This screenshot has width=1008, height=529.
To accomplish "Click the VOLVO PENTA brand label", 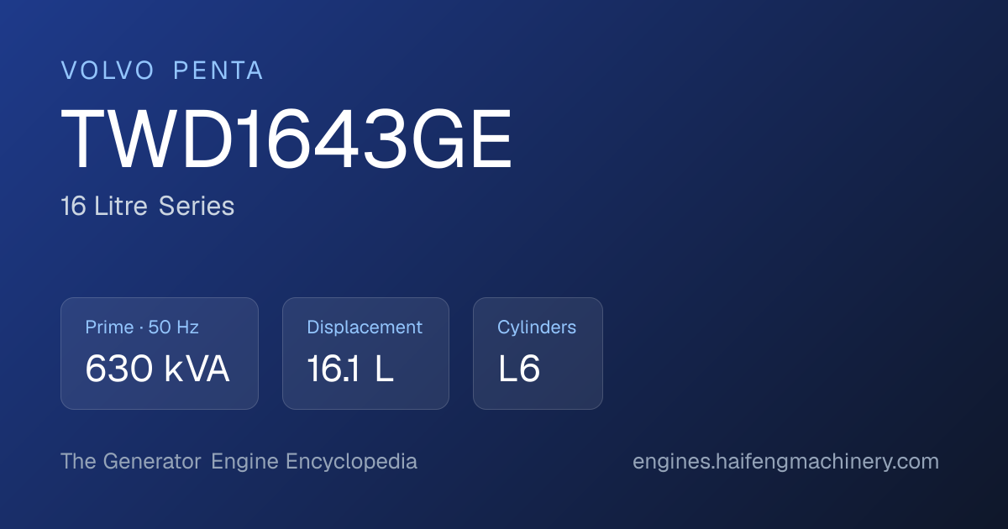I will point(162,71).
